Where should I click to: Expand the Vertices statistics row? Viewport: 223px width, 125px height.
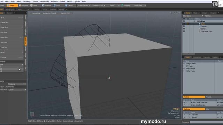point(190,115)
